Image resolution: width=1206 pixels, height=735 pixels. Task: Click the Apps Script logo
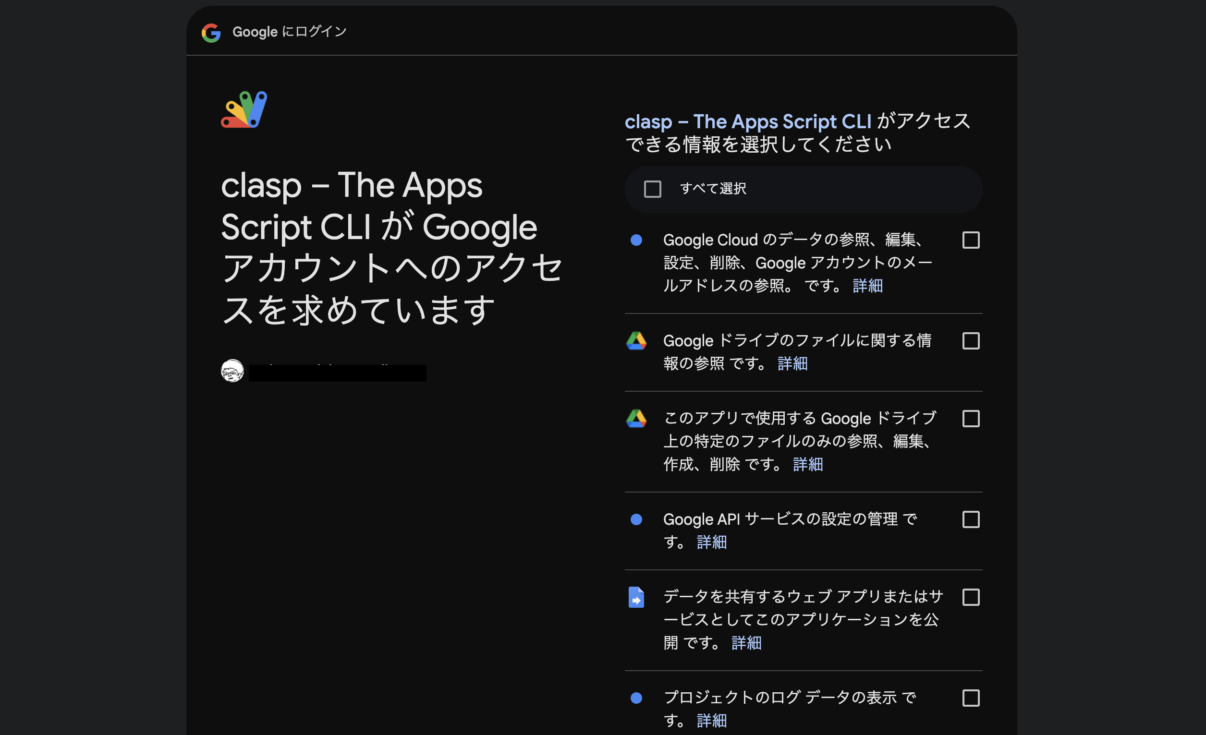click(243, 108)
